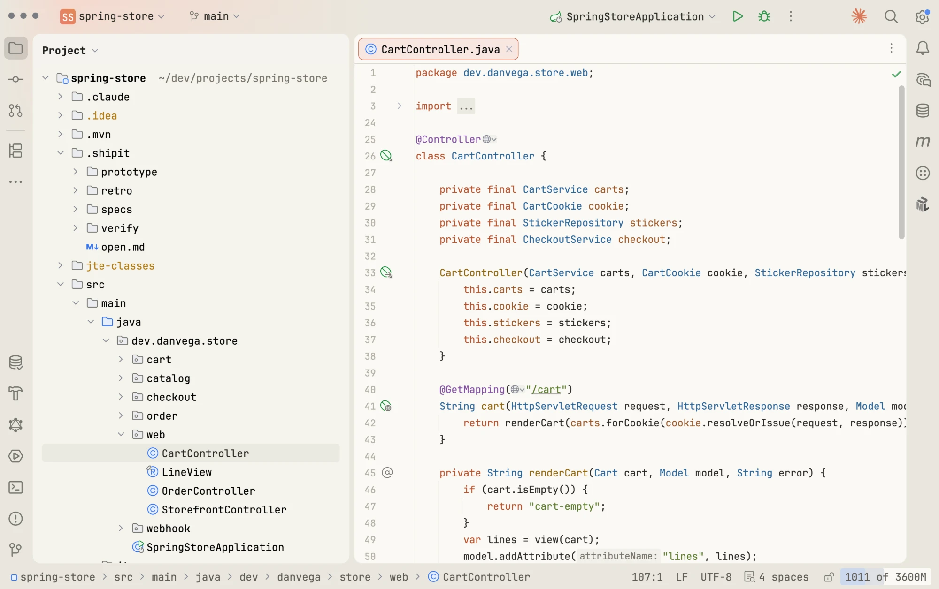
Task: Toggle read-only lock icon in status bar
Action: point(829,577)
